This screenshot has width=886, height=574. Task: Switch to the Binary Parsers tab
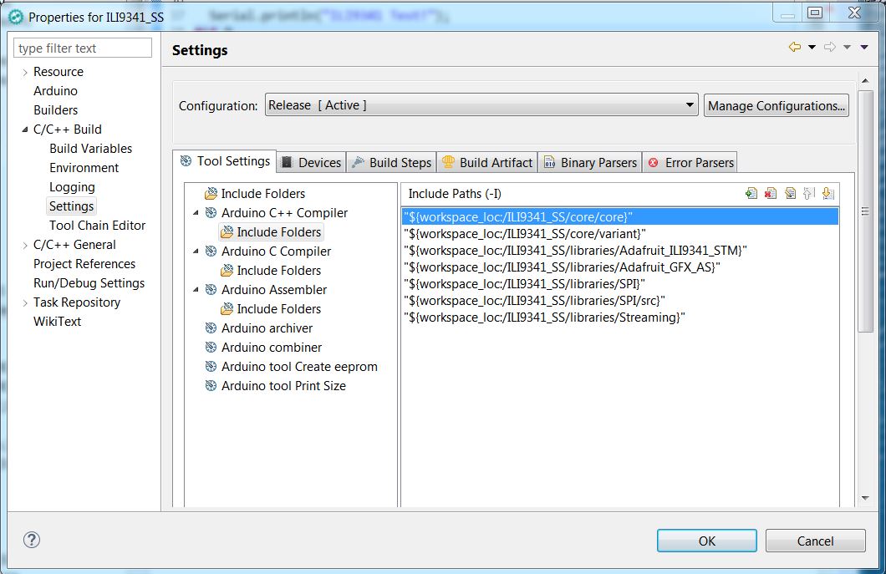tap(590, 163)
